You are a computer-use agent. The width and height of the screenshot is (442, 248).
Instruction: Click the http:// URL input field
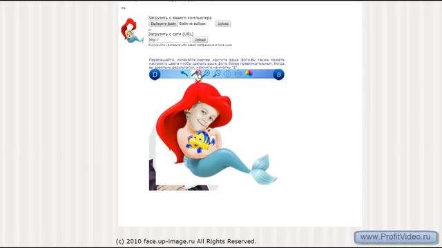point(169,40)
